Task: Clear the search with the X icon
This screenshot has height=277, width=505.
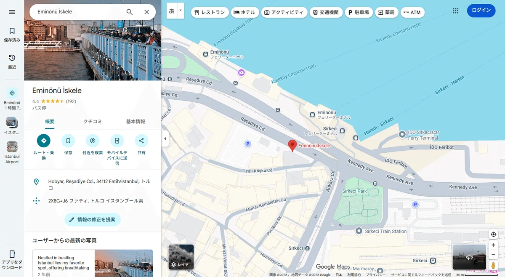Action: (146, 12)
